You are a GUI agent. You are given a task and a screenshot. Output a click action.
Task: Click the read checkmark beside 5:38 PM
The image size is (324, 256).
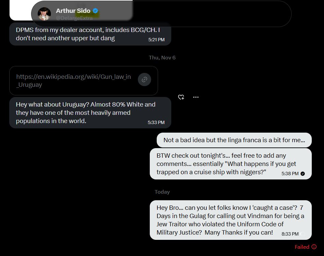(x=303, y=174)
